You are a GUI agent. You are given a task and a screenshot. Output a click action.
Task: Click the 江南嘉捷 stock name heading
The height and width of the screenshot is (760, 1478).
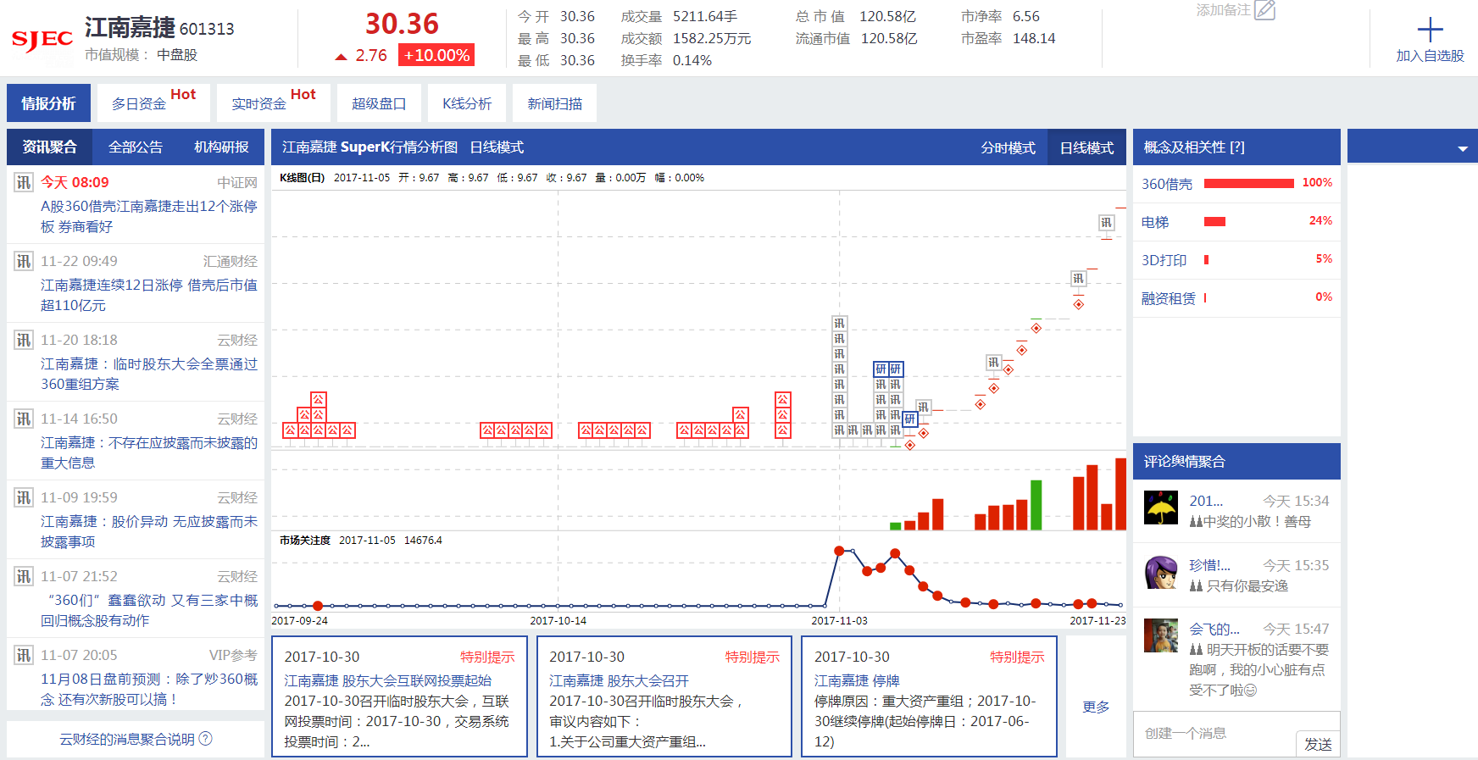point(130,28)
